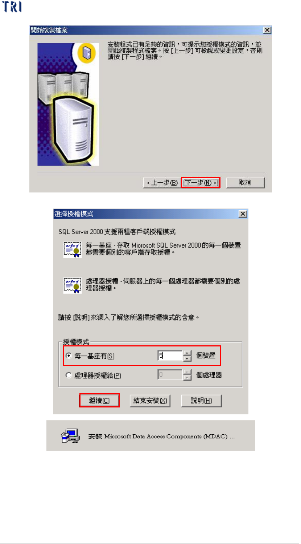Click the device count input field
This screenshot has height=544, width=301.
pyautogui.click(x=170, y=356)
